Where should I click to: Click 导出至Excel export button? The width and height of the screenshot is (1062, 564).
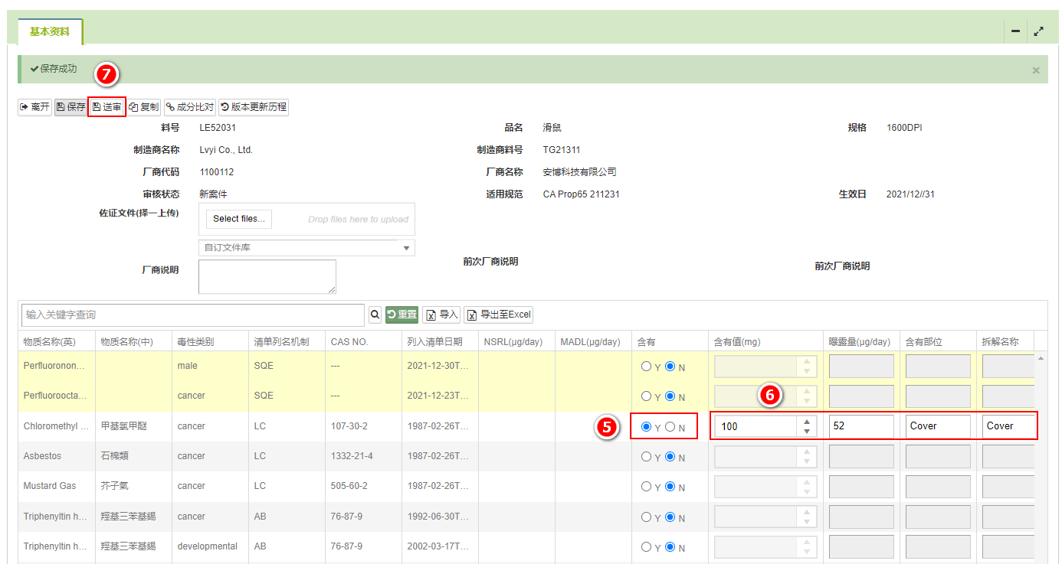tap(498, 315)
